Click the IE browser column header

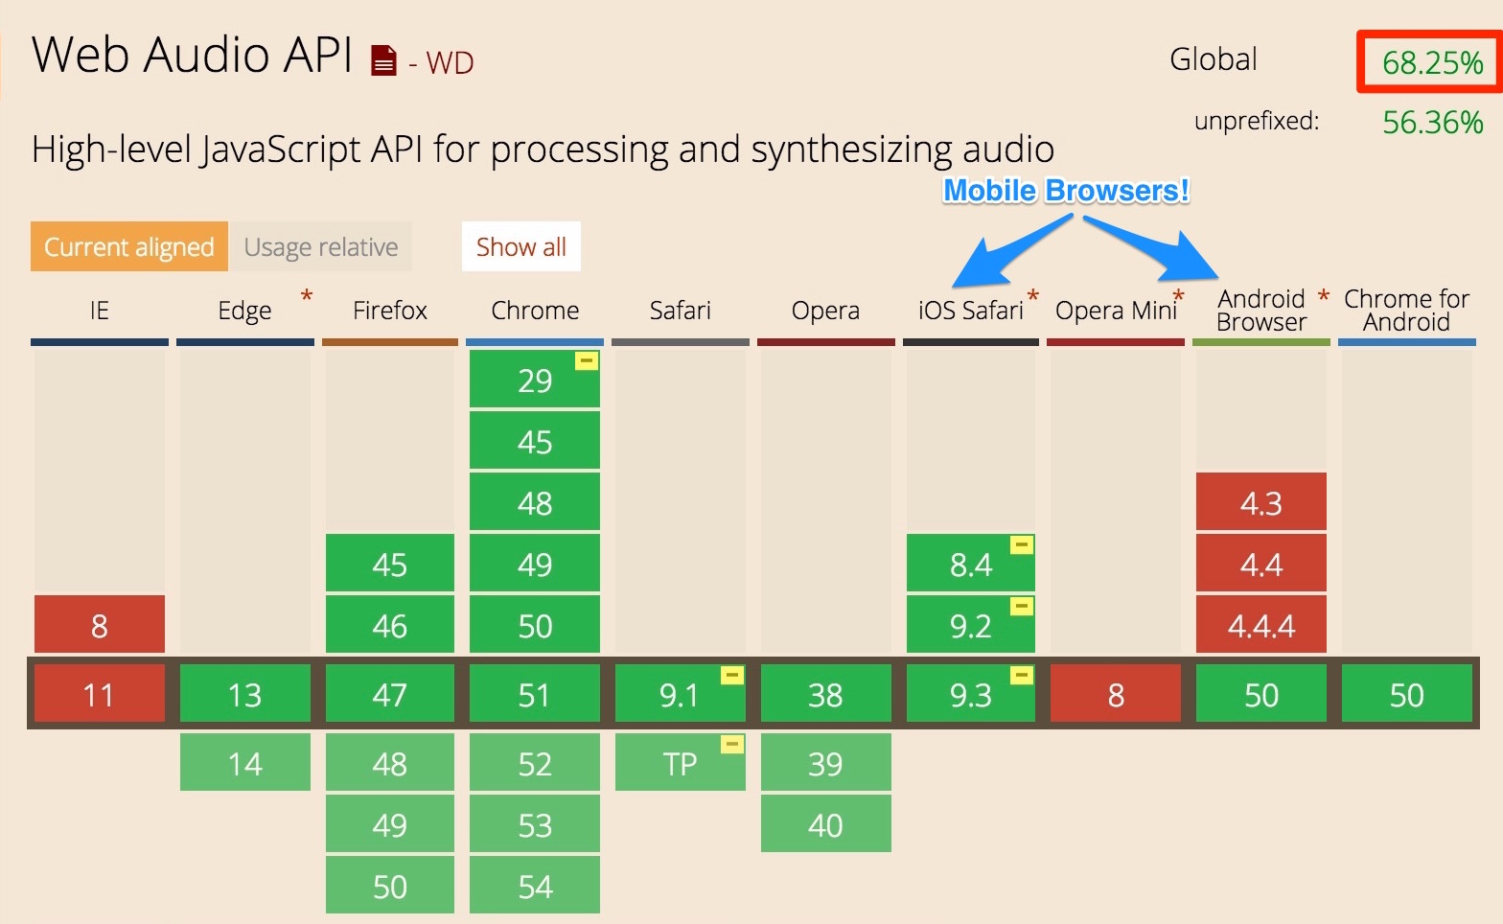click(100, 311)
